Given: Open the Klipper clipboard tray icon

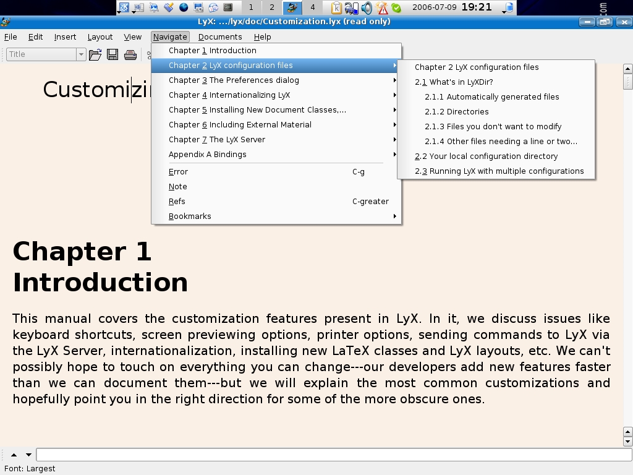Looking at the screenshot, I should tap(336, 7).
